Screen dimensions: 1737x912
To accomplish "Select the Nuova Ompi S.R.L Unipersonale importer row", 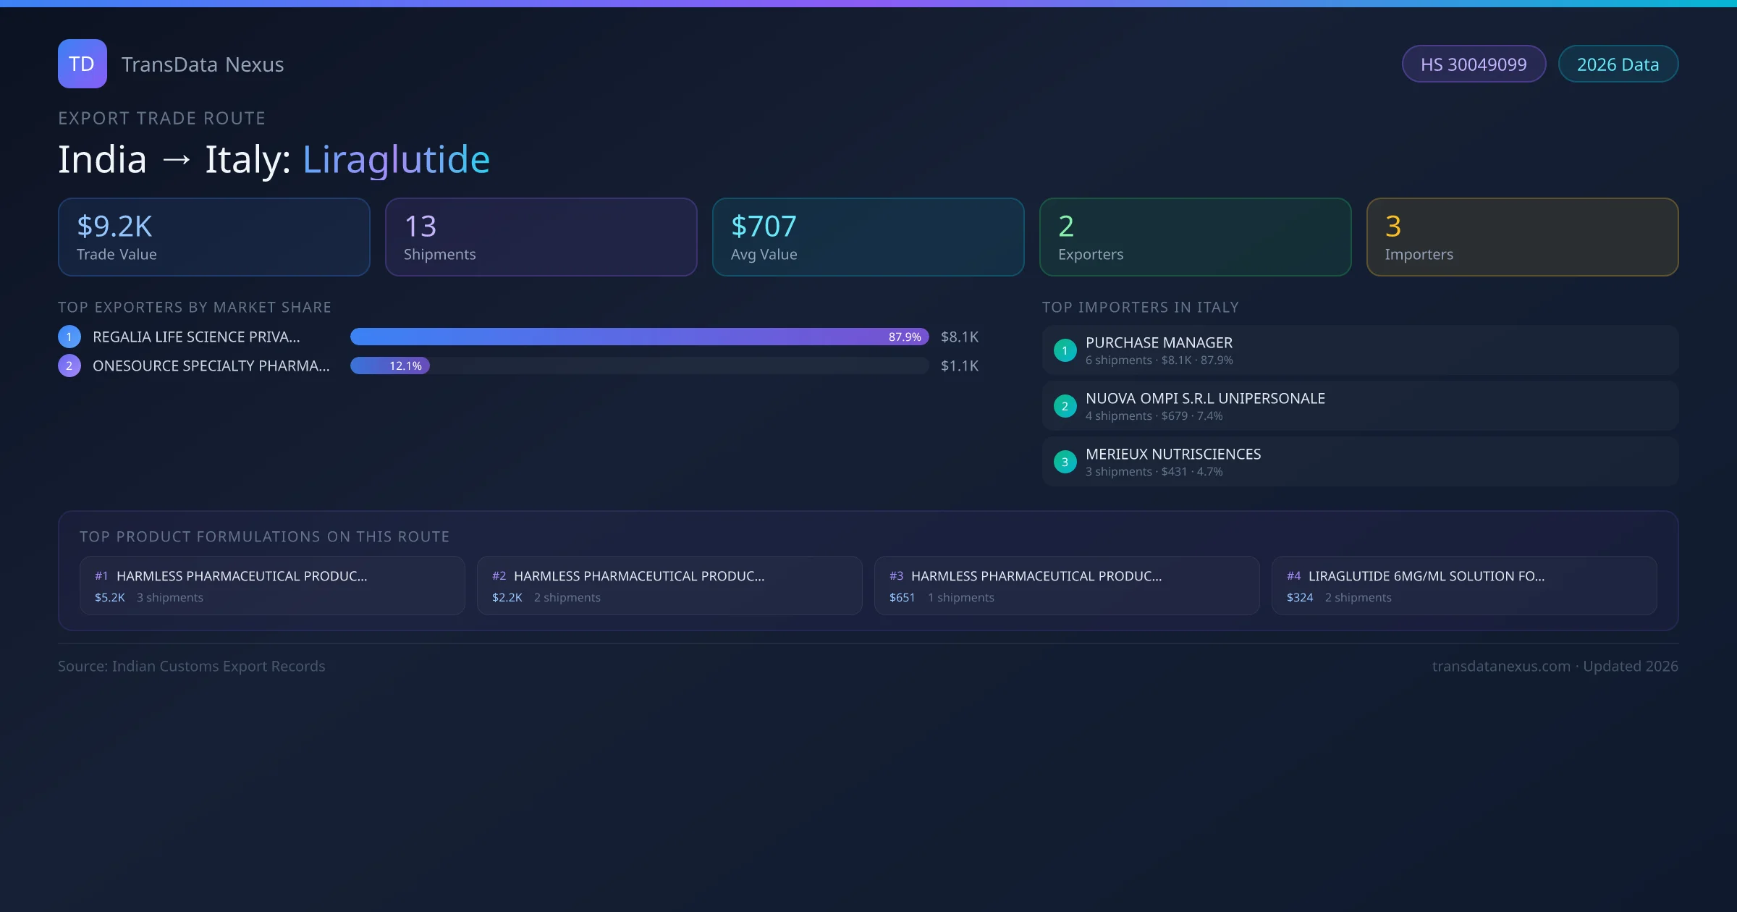I will coord(1359,406).
